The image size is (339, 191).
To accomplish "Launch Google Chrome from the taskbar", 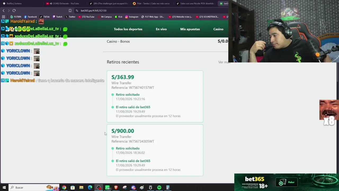I will pyautogui.click(x=64, y=188).
